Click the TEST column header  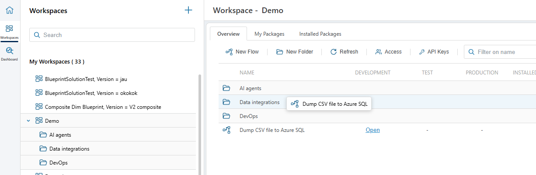[x=427, y=73]
